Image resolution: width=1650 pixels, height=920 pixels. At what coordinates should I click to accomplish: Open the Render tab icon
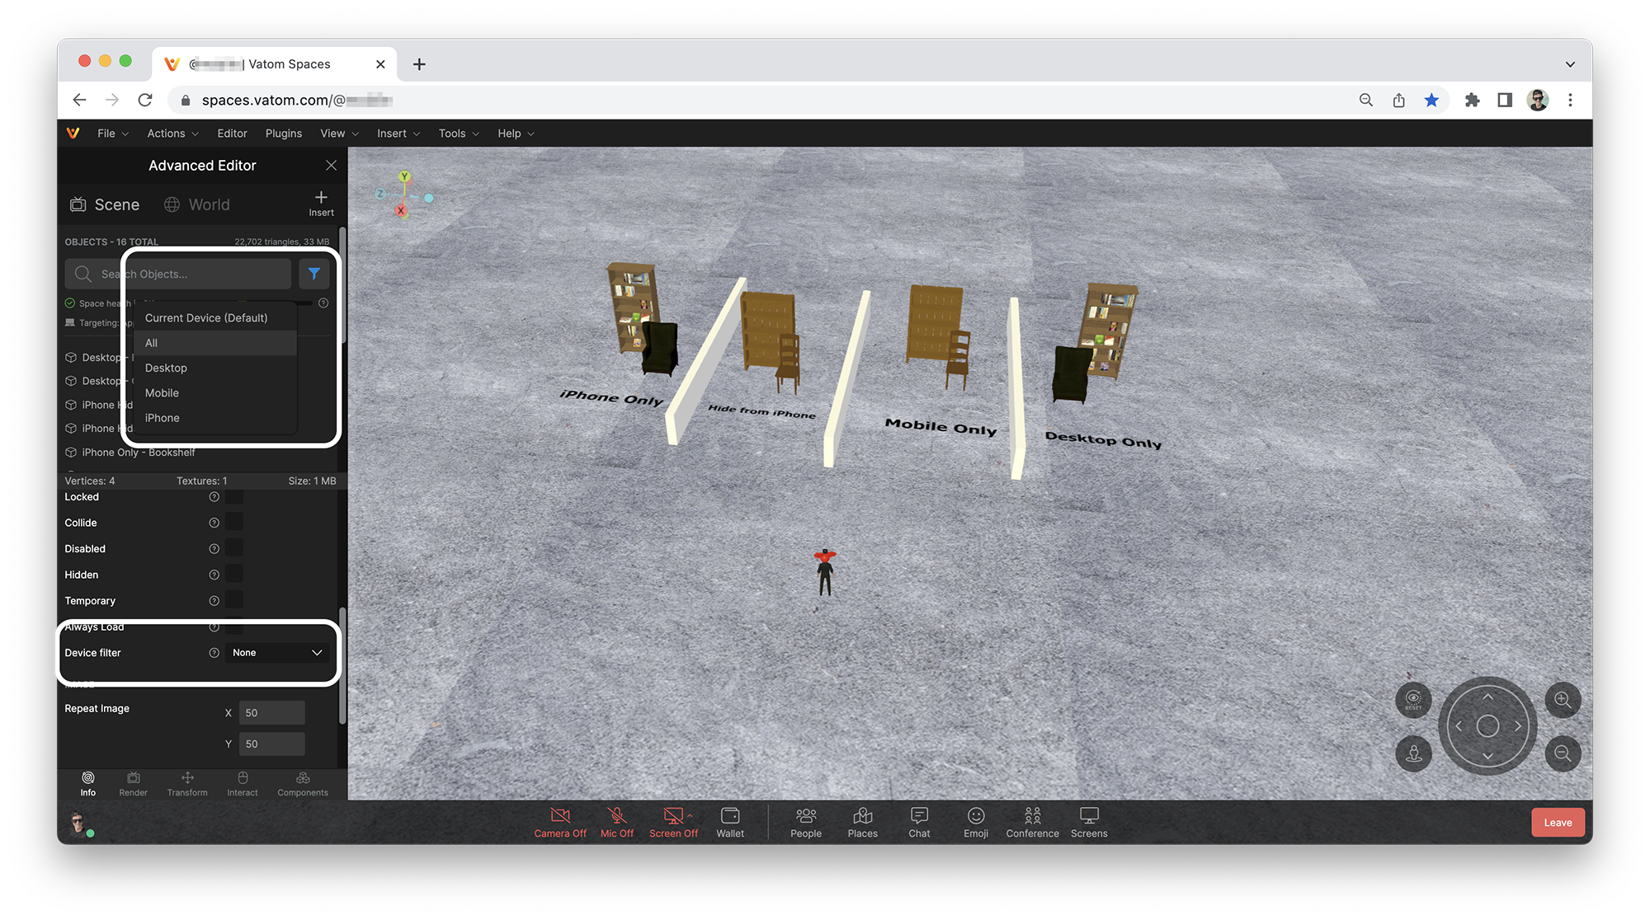(x=133, y=777)
